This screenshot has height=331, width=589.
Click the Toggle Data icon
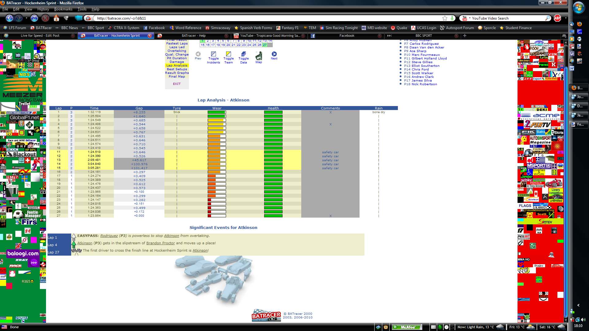pyautogui.click(x=243, y=54)
